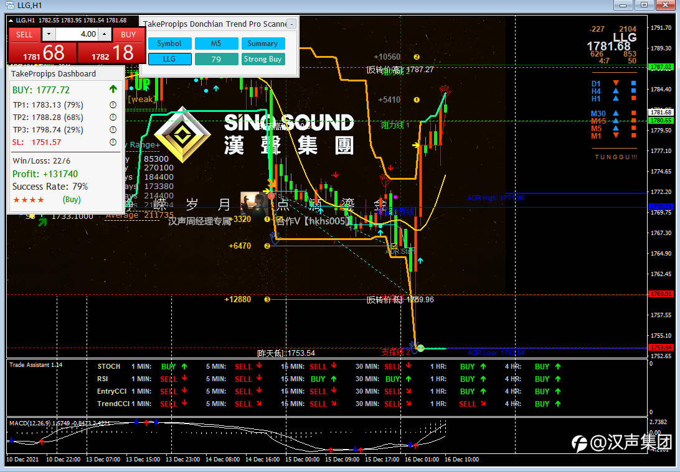Image resolution: width=680 pixels, height=472 pixels.
Task: Click the Summary button in scanner
Action: tap(263, 44)
